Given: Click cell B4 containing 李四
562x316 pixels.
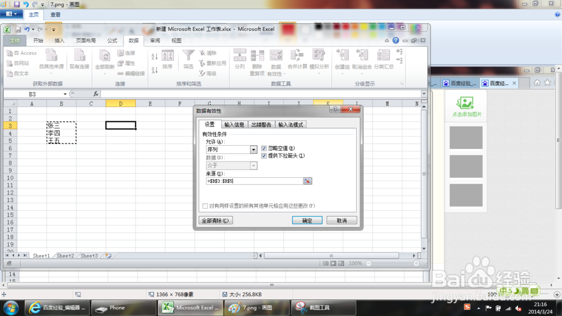Looking at the screenshot, I should coord(61,133).
